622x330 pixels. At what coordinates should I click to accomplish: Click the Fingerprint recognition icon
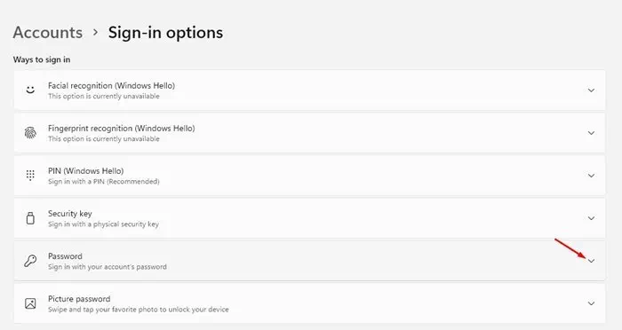[x=30, y=133]
